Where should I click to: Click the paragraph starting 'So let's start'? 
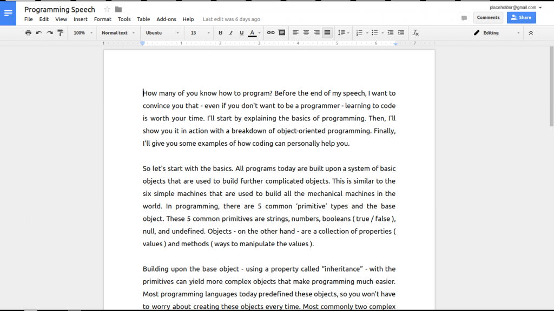[x=269, y=206]
